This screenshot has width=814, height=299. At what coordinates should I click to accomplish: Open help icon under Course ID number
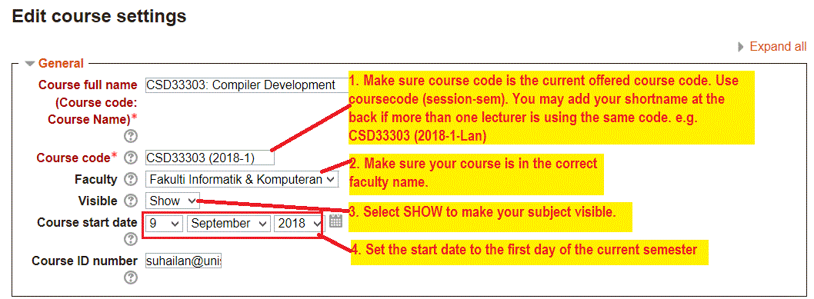tap(130, 278)
